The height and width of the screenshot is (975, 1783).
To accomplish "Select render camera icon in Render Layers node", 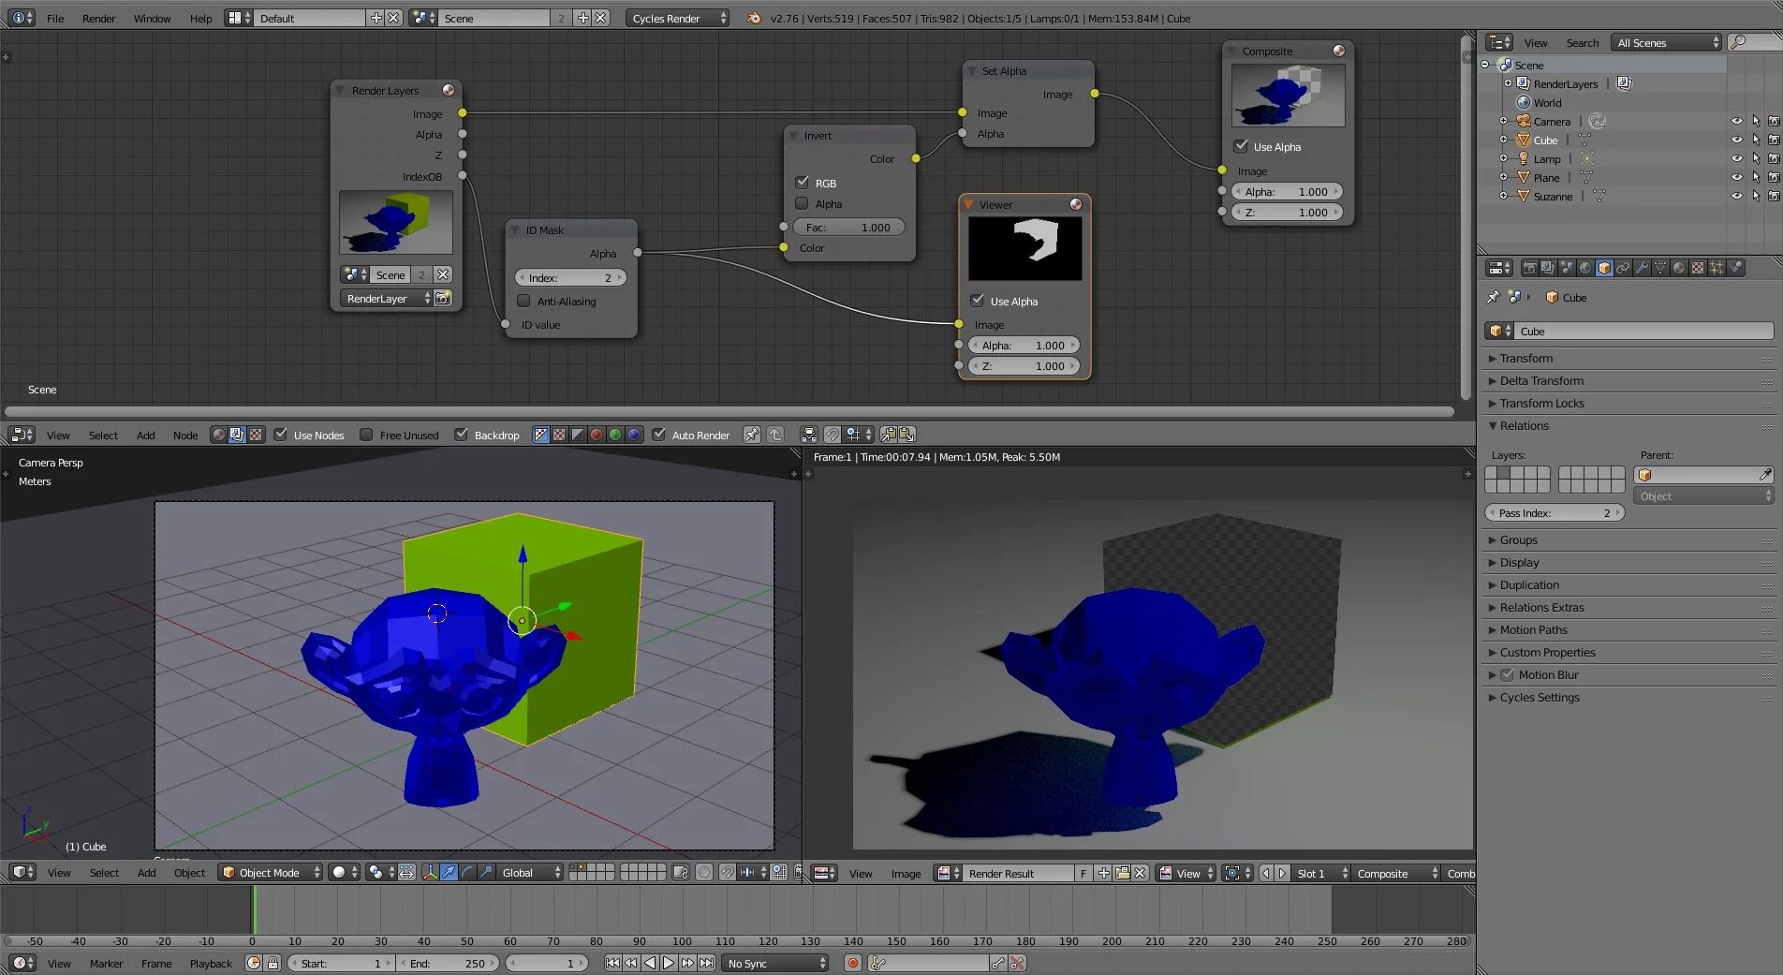I will 443,298.
